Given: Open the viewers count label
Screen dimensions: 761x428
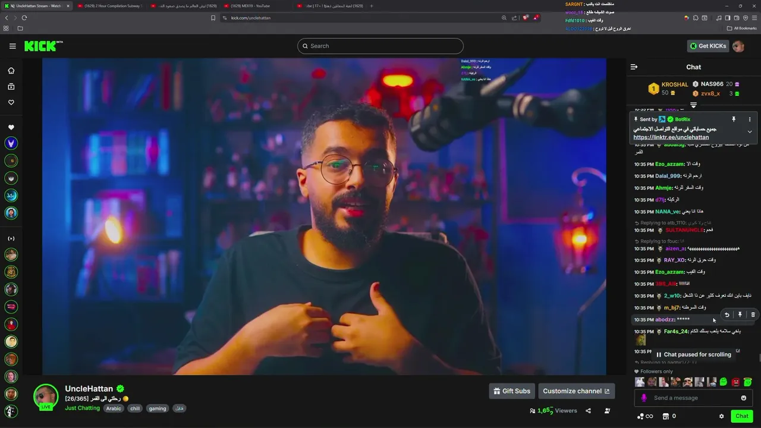Looking at the screenshot, I should coord(554,411).
